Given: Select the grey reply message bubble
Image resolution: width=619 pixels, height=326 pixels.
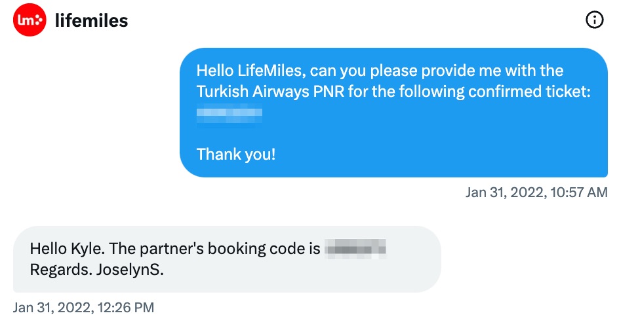Looking at the screenshot, I should coord(227,259).
